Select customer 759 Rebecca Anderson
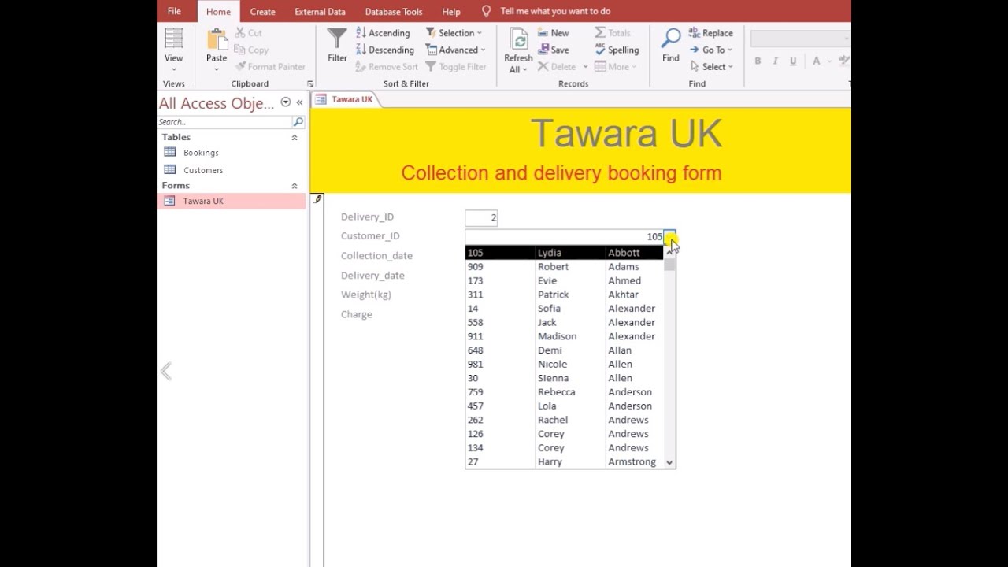1008x567 pixels. click(565, 392)
